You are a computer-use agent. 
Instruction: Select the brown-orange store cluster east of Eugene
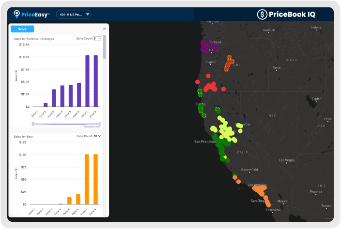click(229, 63)
